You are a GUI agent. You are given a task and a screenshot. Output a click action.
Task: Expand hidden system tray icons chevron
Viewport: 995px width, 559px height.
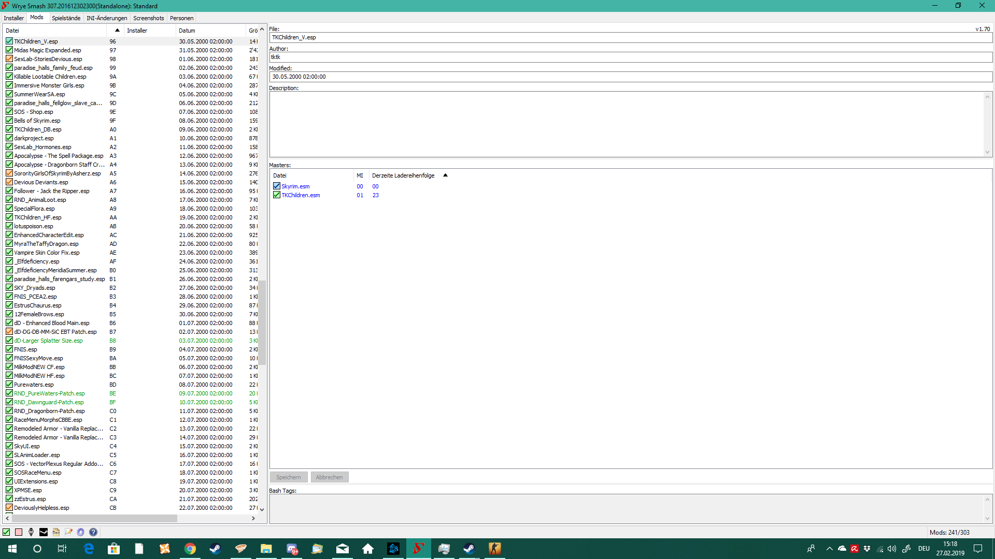(x=830, y=549)
